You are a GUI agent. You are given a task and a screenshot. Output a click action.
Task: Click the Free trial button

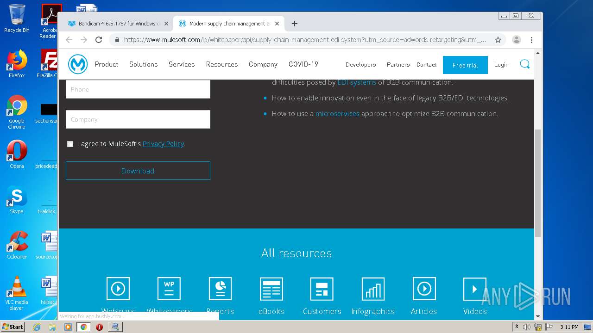click(465, 65)
